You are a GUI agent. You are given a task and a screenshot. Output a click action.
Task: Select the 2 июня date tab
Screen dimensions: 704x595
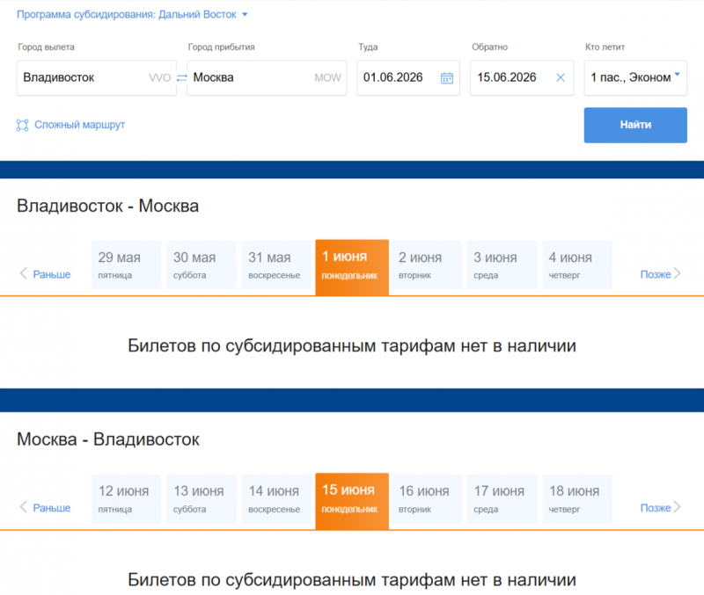[427, 265]
